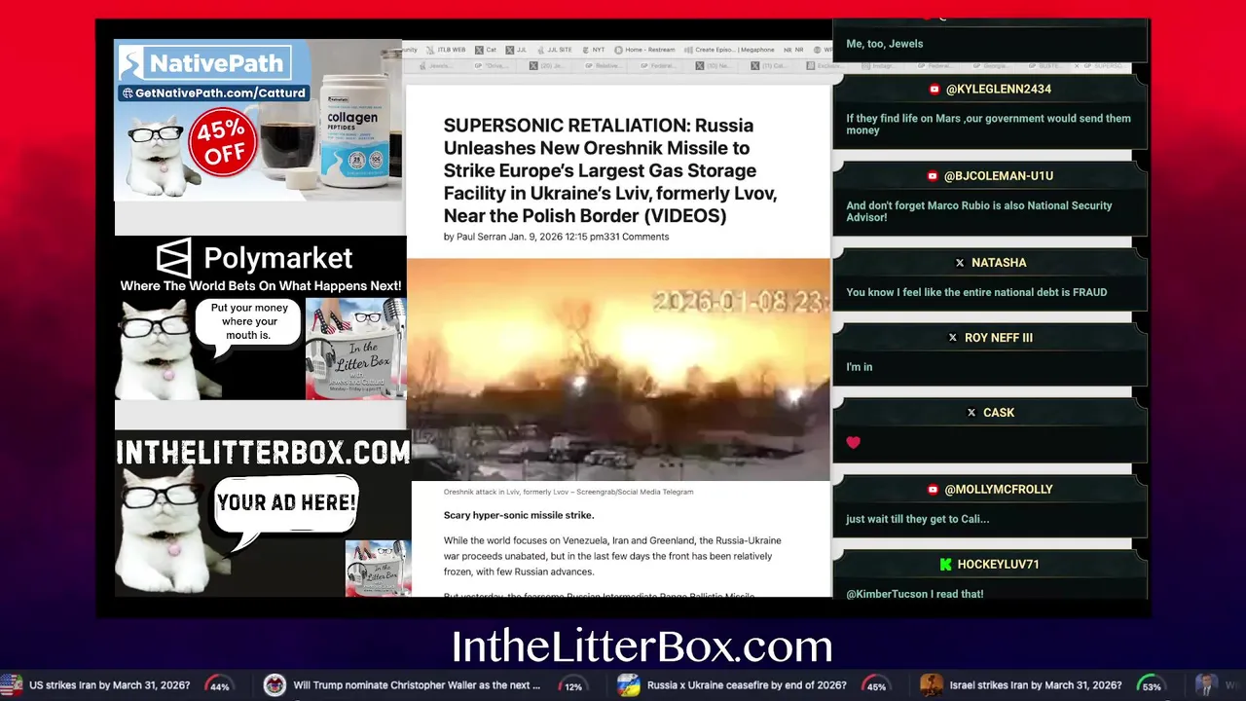Click the Oreshnik explosion article image
Image resolution: width=1246 pixels, height=701 pixels.
coord(618,370)
